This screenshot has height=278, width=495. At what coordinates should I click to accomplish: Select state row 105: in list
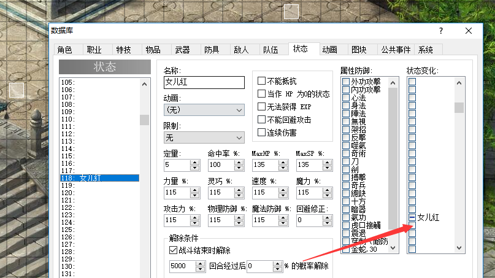99,82
